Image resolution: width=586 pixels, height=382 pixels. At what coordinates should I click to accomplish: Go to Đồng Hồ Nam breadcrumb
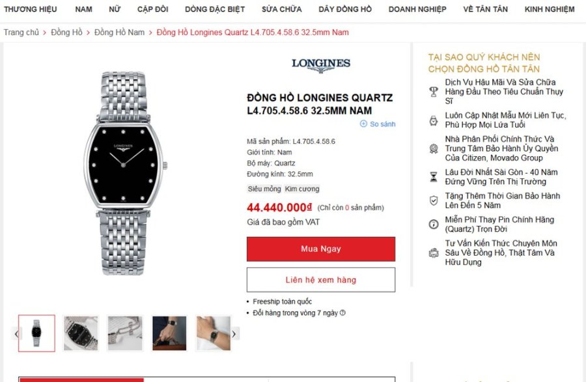pos(119,32)
